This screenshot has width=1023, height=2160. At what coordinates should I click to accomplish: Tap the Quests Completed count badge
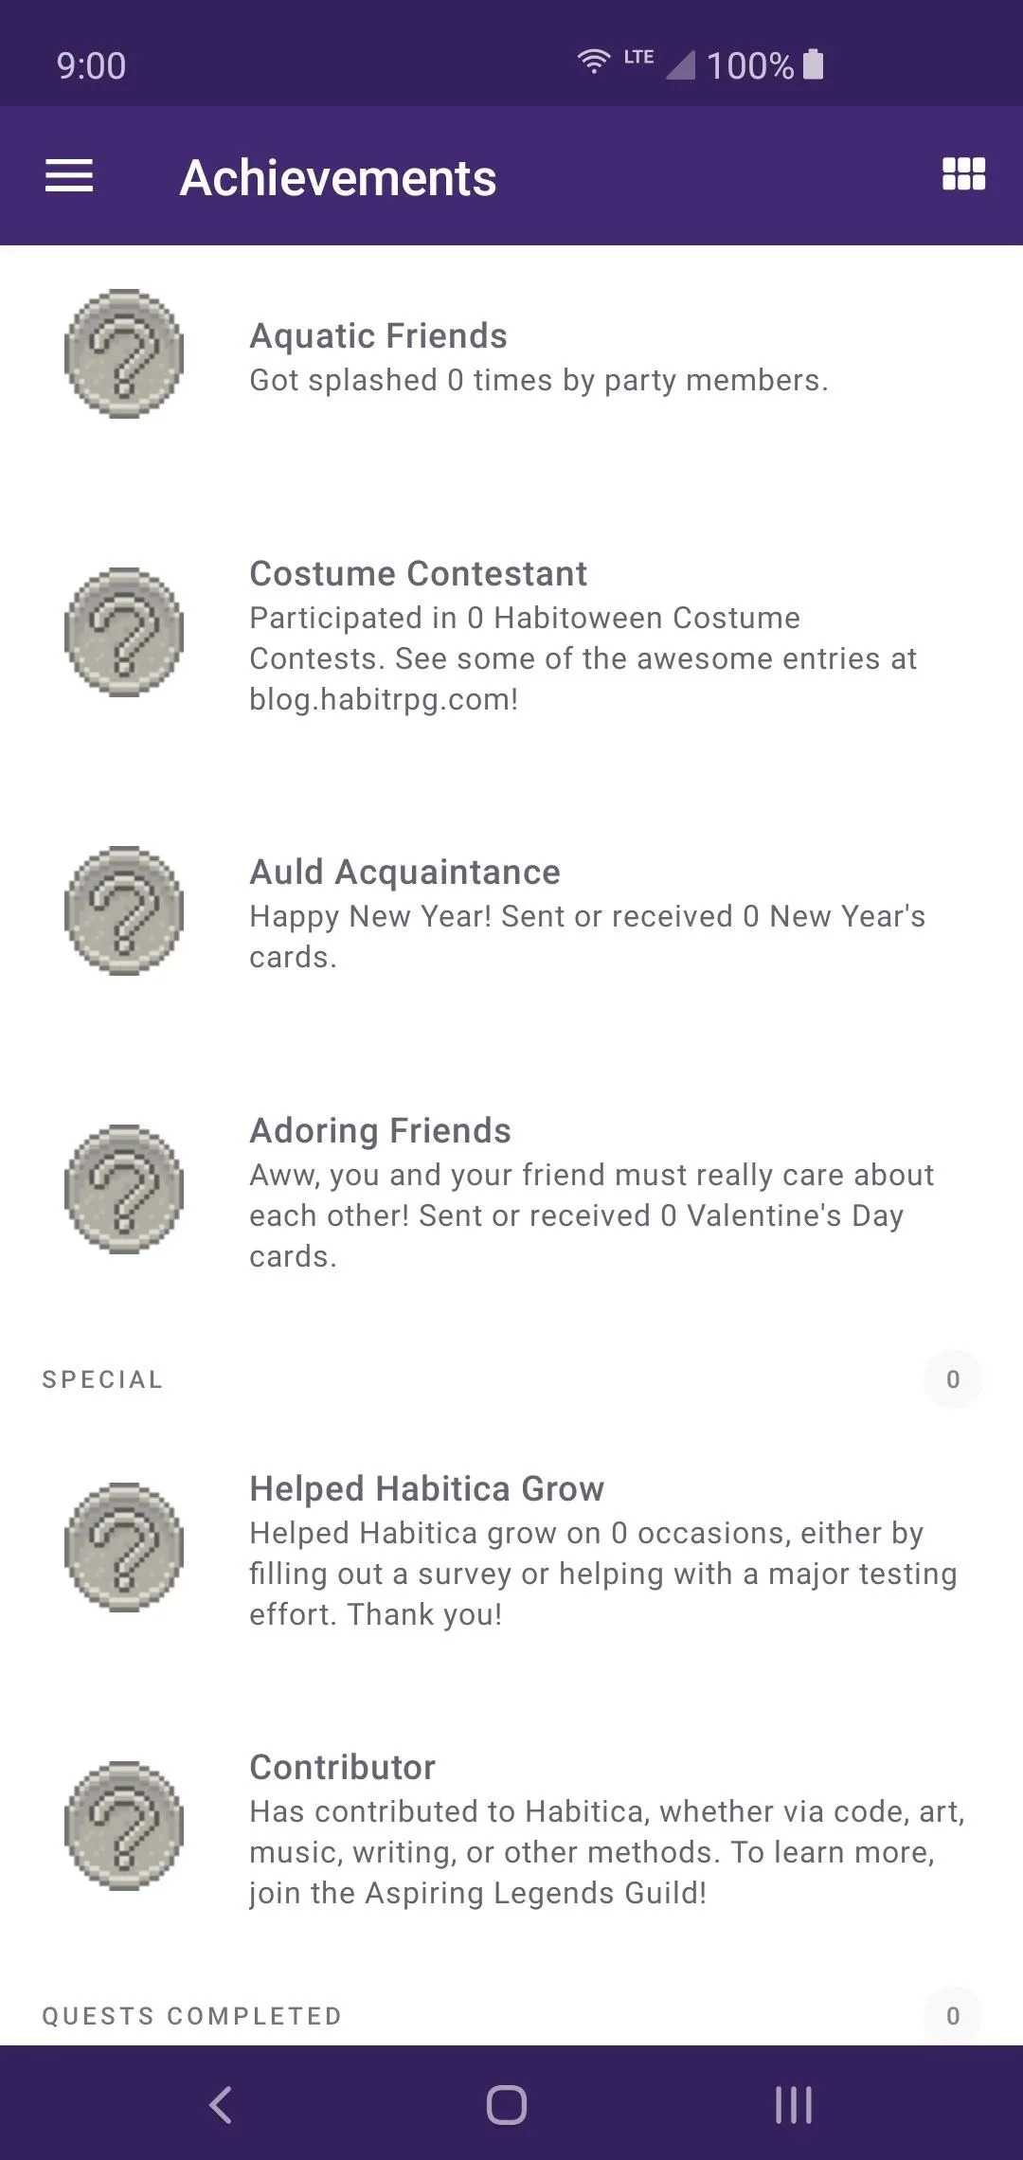953,2016
